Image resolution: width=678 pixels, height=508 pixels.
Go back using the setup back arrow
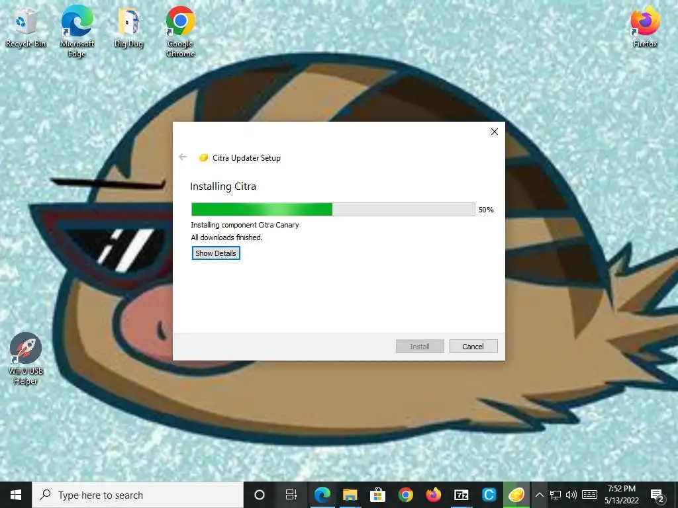[183, 157]
